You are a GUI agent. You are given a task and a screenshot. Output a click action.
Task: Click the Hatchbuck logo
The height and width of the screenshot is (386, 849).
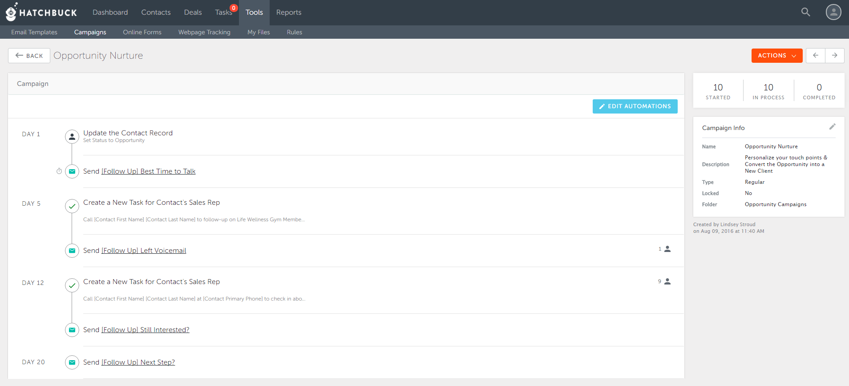coord(41,12)
